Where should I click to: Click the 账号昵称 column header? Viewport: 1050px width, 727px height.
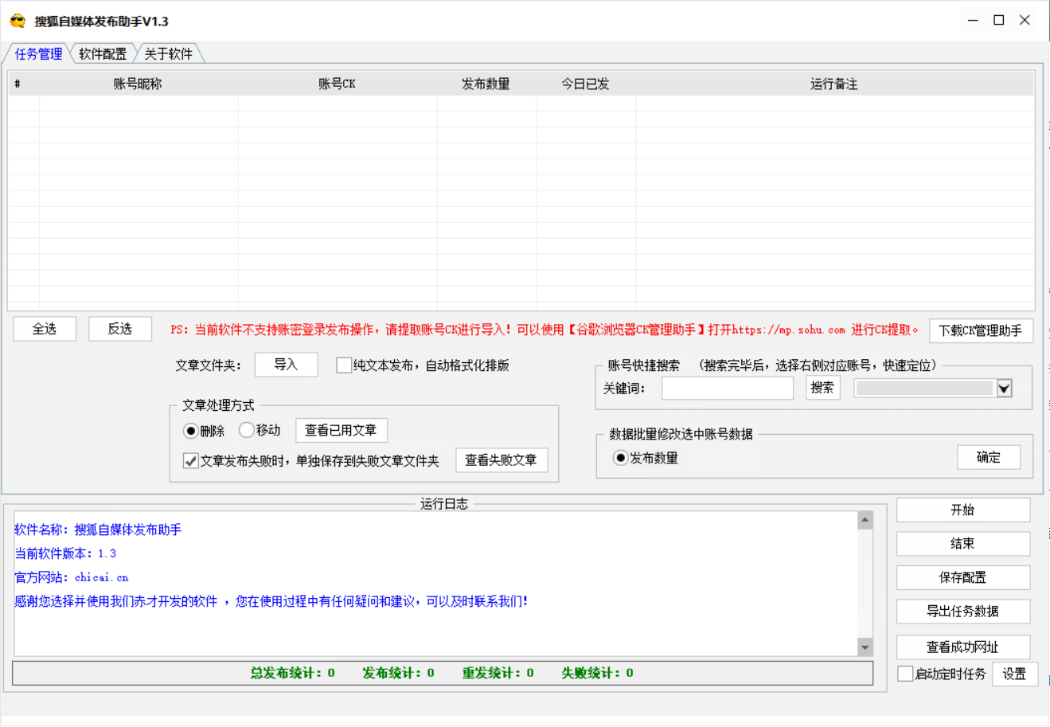click(138, 84)
